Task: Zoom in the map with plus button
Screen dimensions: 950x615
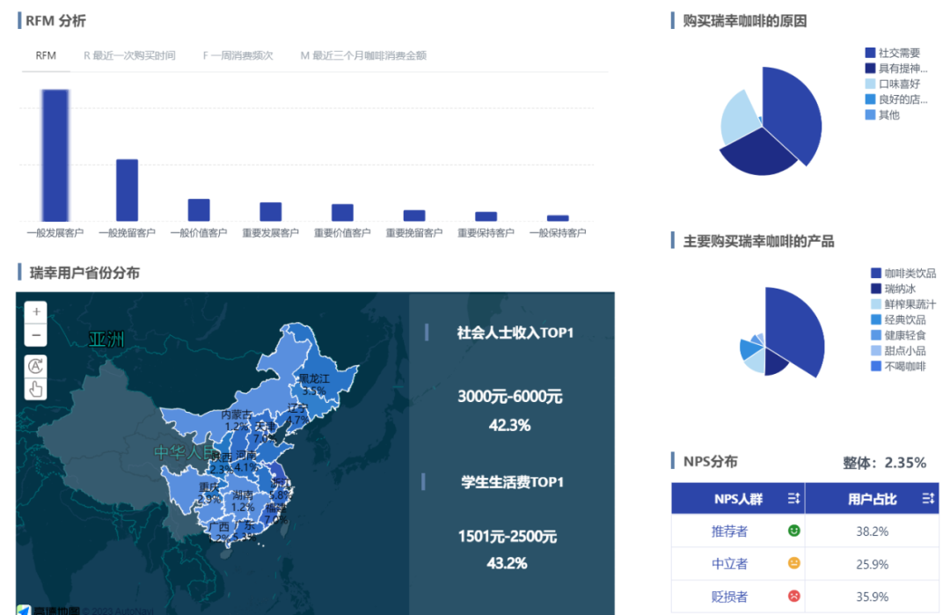Action: click(36, 311)
